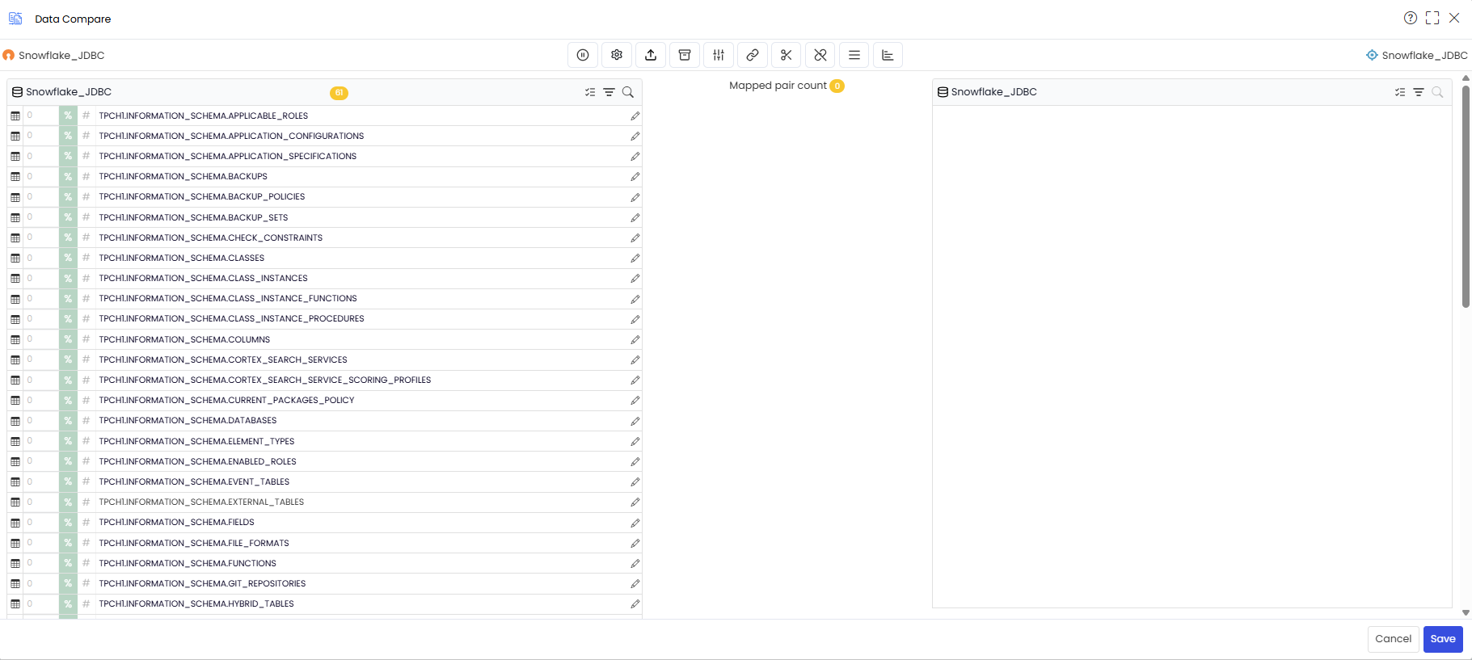This screenshot has width=1472, height=660.
Task: Open the help question mark icon
Action: pyautogui.click(x=1411, y=18)
